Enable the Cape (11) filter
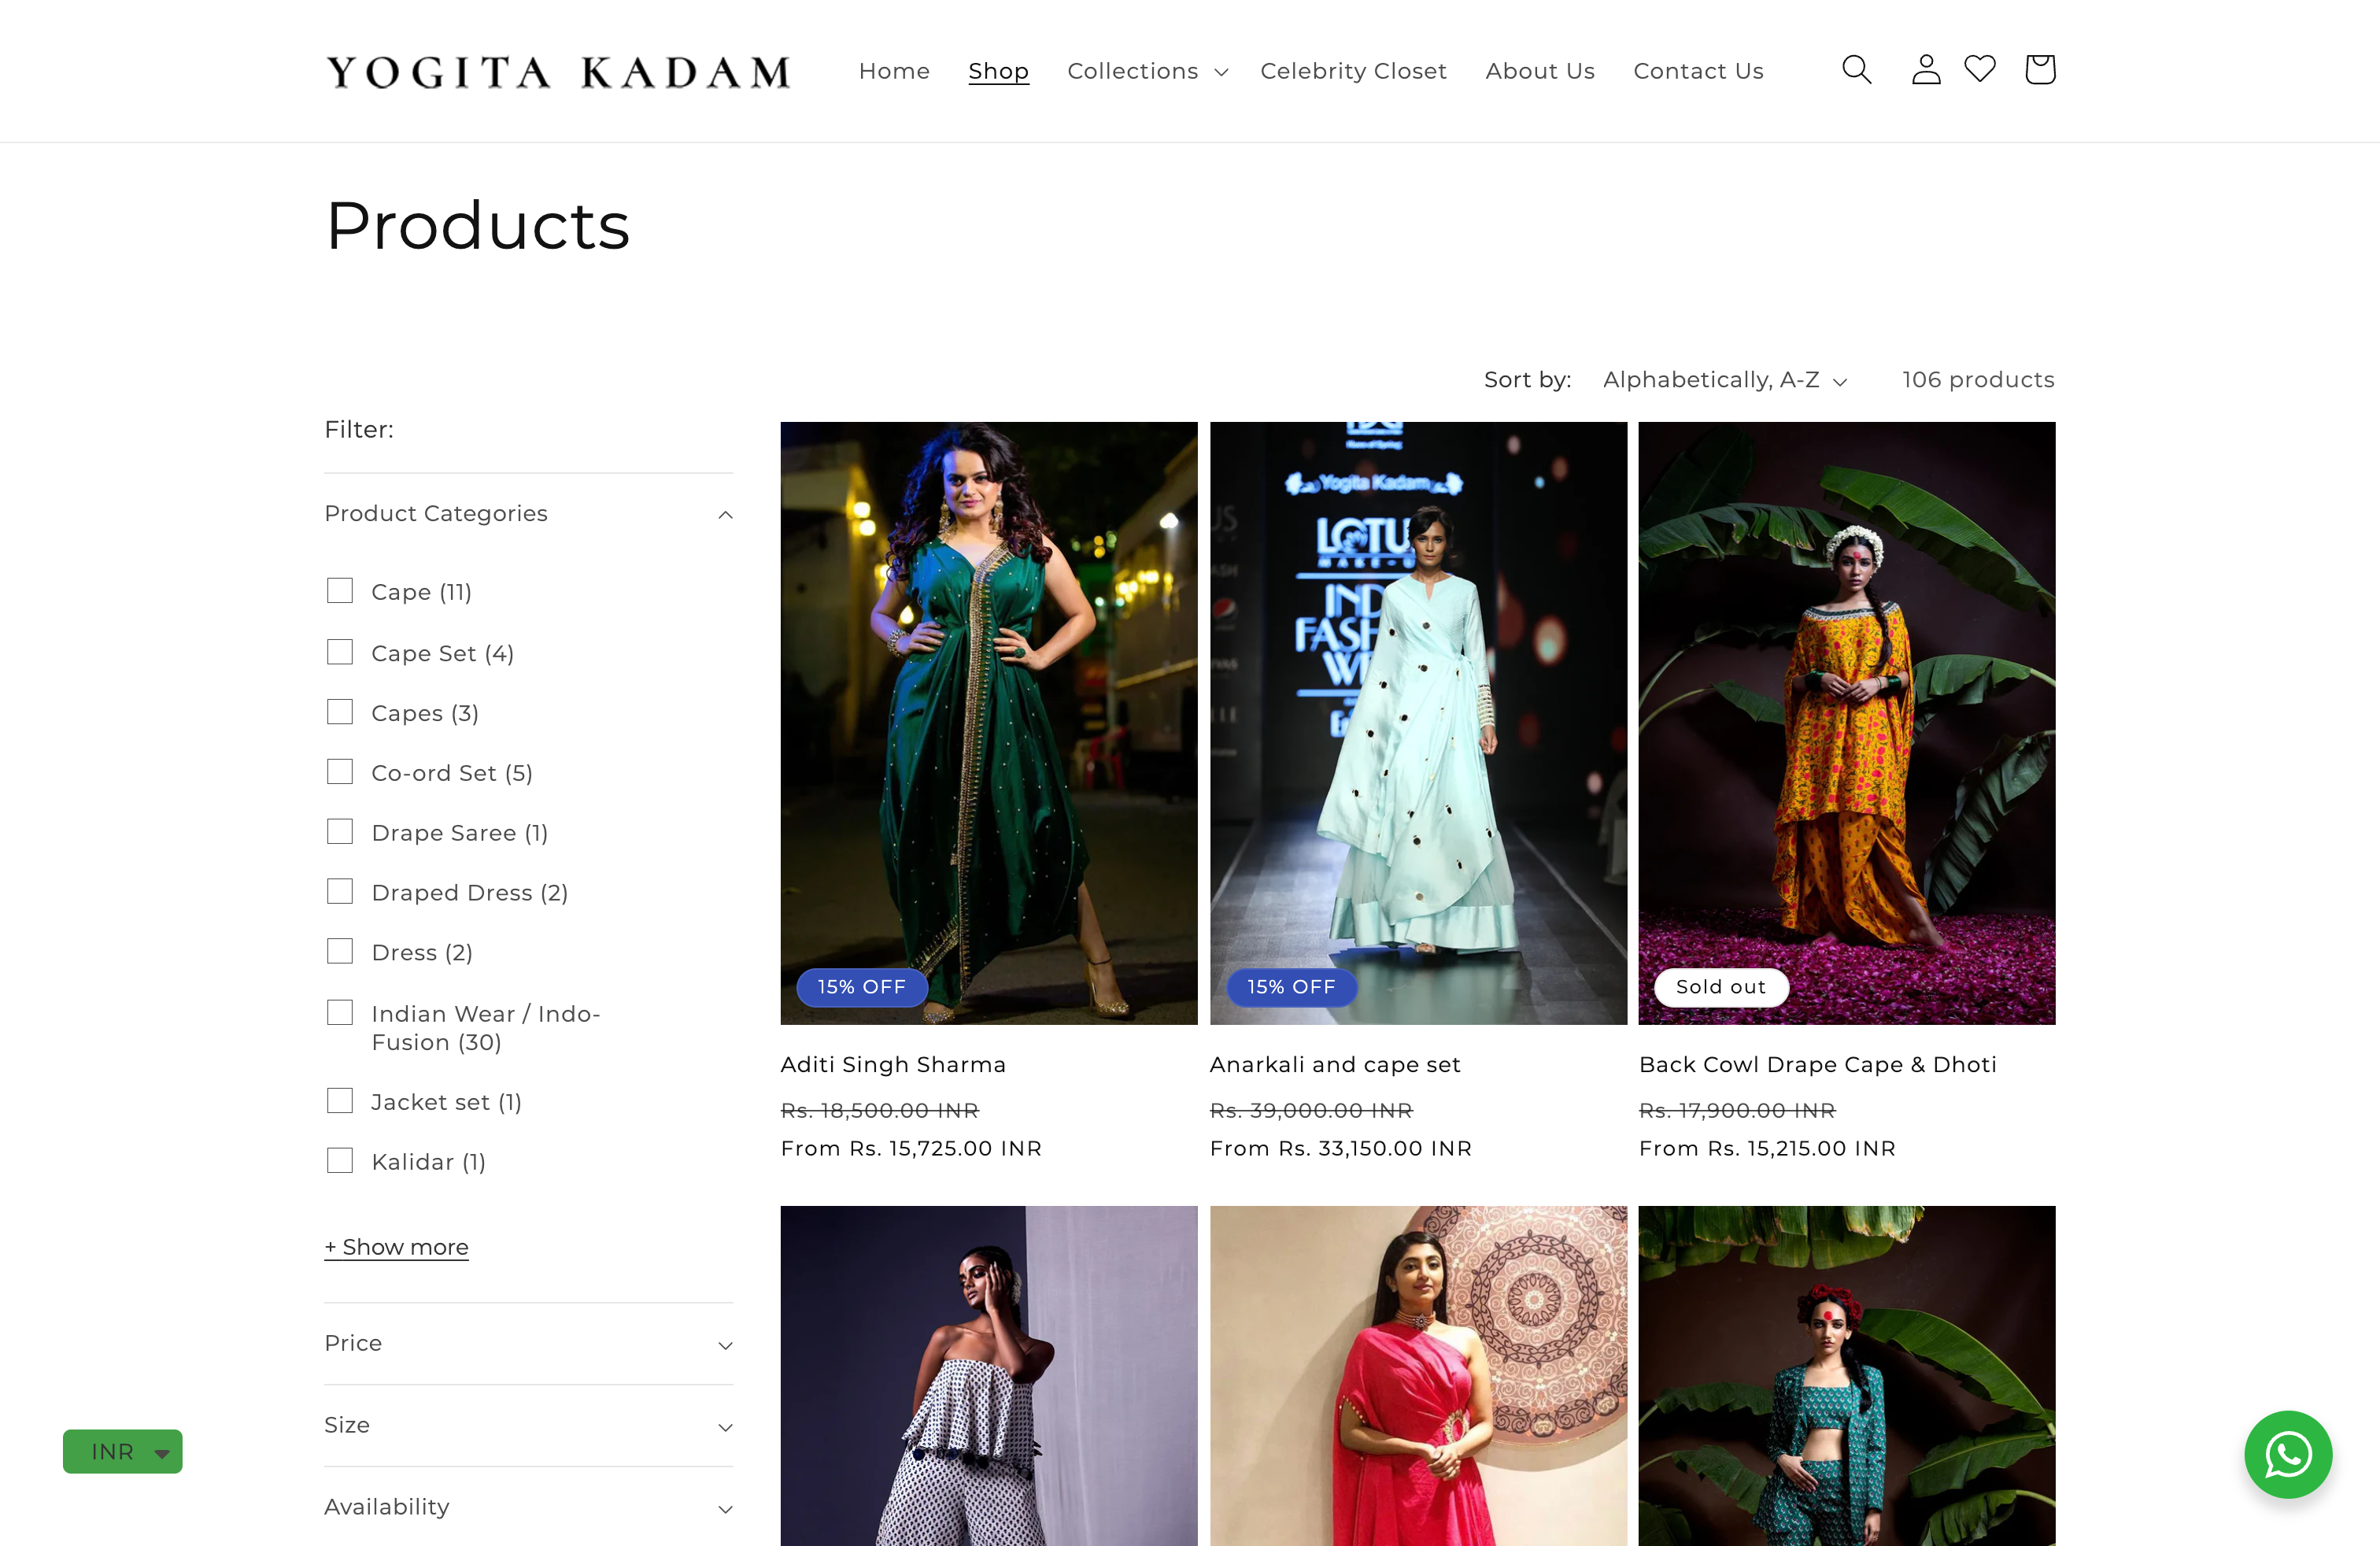 tap(340, 590)
